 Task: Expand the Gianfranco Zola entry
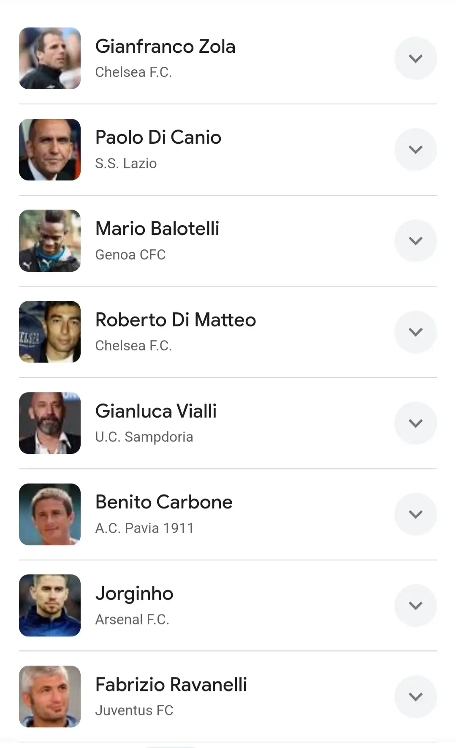415,58
